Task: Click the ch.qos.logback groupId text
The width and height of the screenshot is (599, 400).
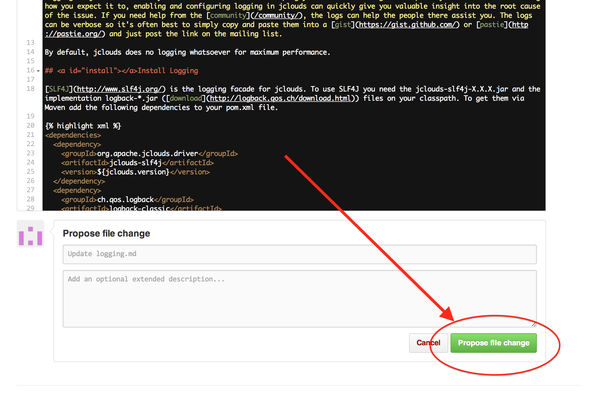Action: 125,200
